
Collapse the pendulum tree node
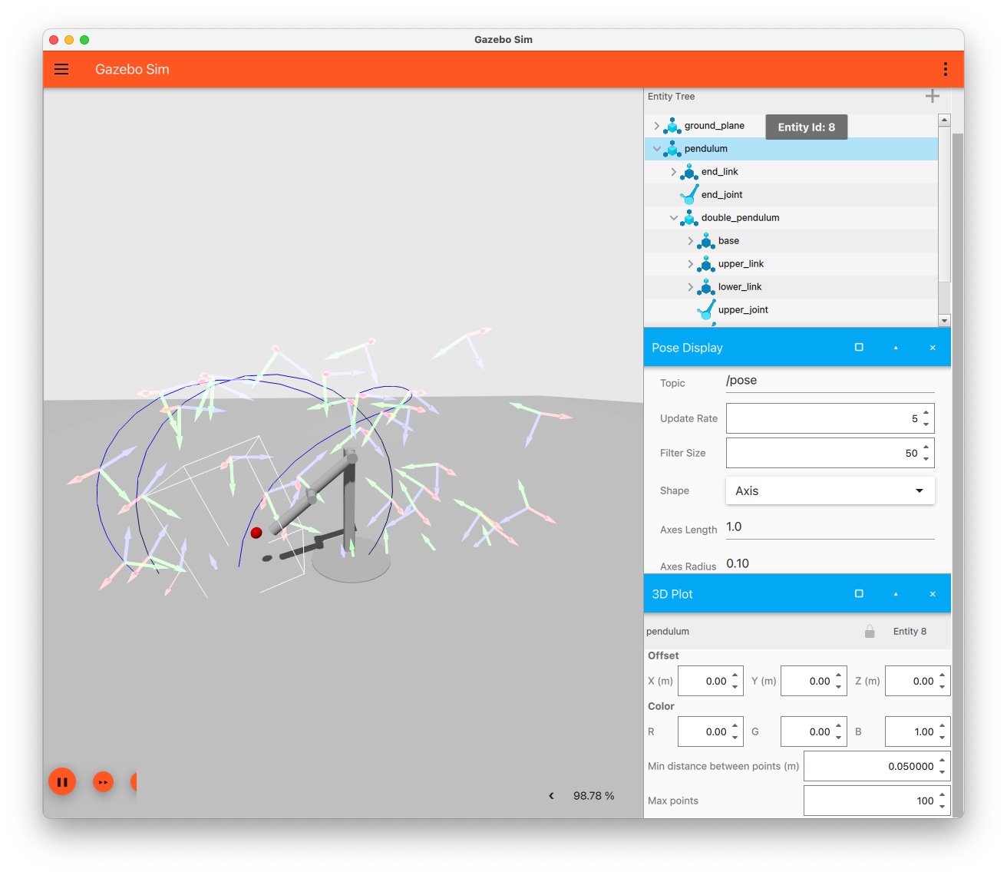tap(656, 149)
